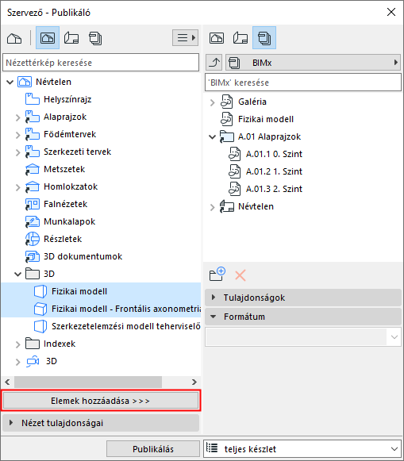This screenshot has width=404, height=461.
Task: Select right pane Publisher Sets icon
Action: point(264,37)
